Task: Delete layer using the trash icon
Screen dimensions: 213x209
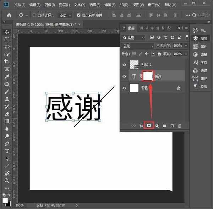Action: pyautogui.click(x=180, y=126)
